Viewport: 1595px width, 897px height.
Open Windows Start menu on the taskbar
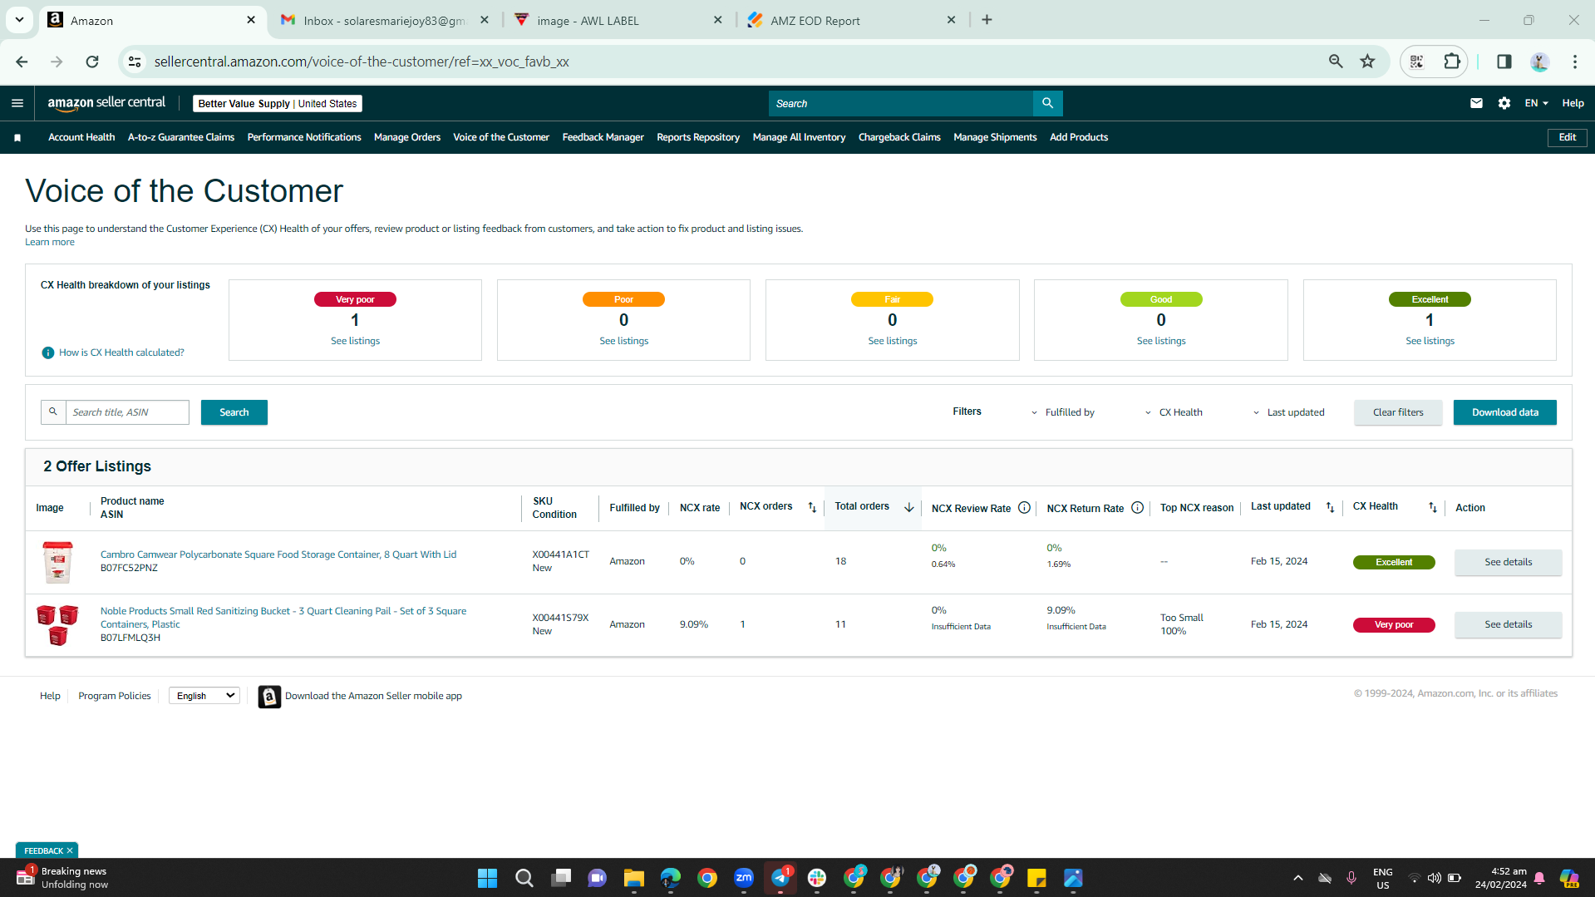487,878
